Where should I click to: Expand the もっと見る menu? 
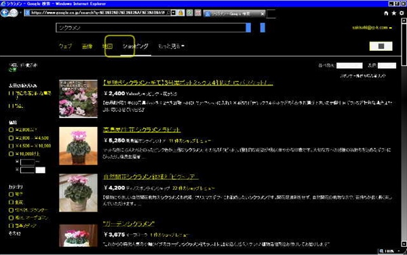(x=171, y=46)
